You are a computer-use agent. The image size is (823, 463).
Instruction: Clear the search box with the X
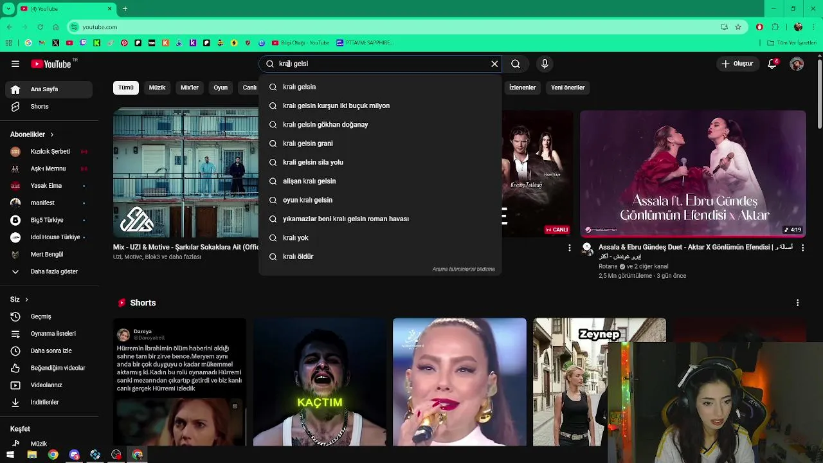pyautogui.click(x=494, y=64)
